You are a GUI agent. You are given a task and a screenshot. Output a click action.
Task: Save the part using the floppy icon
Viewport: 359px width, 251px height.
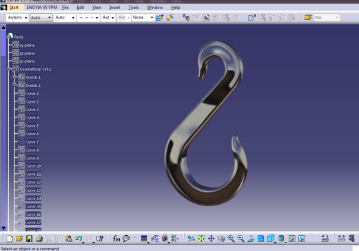[x=29, y=239]
